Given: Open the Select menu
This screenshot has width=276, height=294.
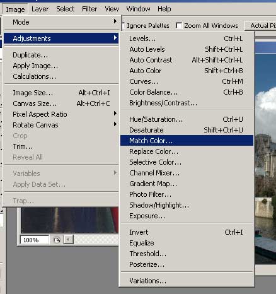Looking at the screenshot, I should [65, 9].
